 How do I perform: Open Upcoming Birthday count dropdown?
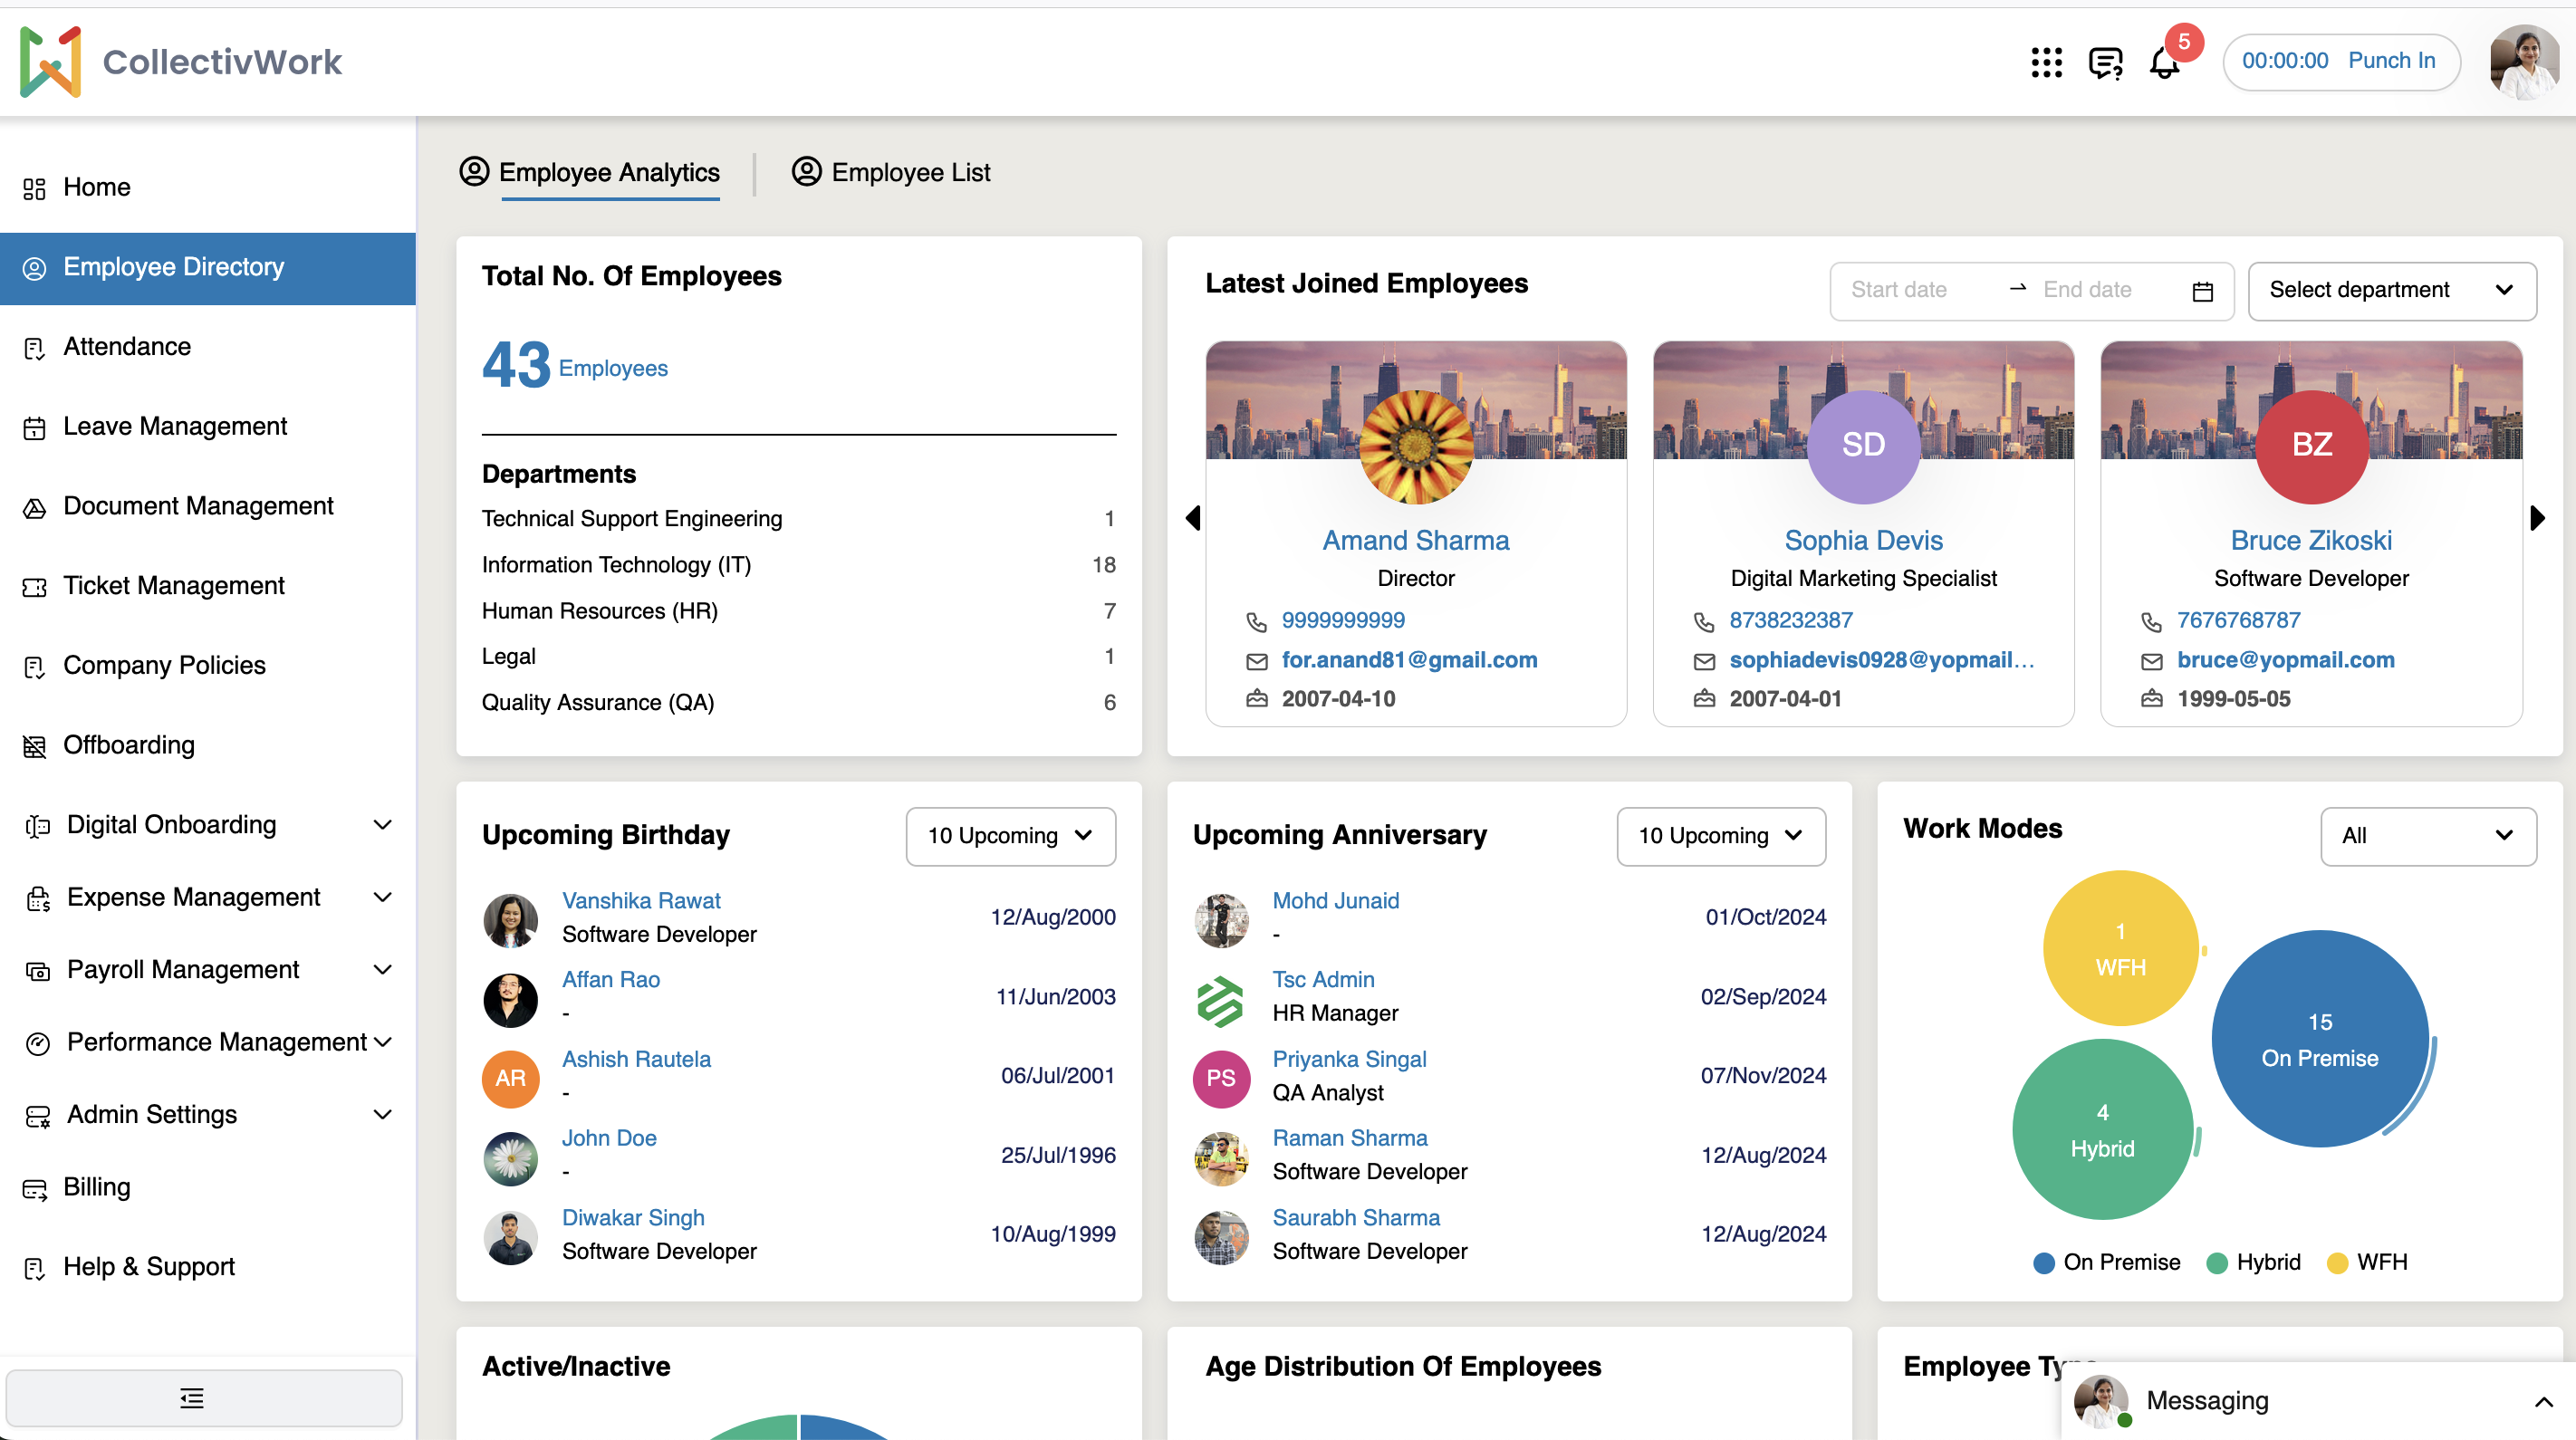(1010, 835)
